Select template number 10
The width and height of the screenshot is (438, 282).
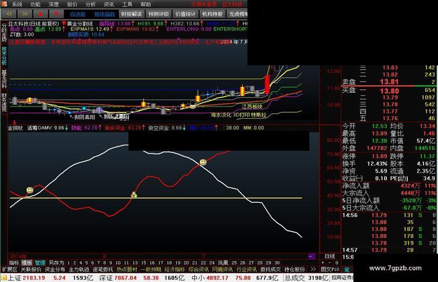118,263
